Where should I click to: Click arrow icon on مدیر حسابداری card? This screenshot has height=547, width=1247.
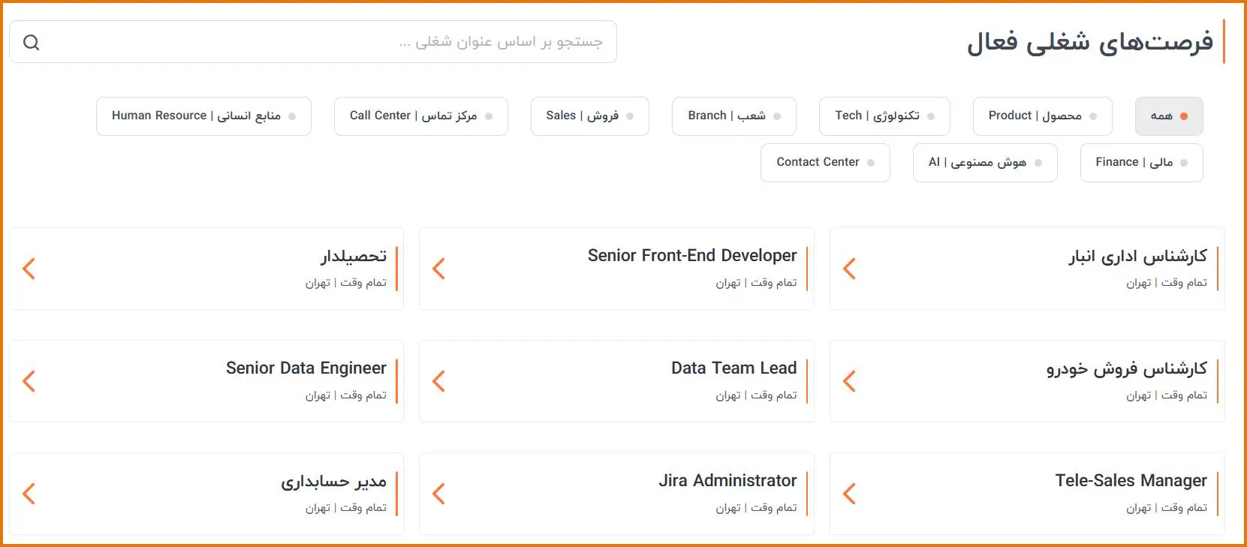pyautogui.click(x=29, y=494)
